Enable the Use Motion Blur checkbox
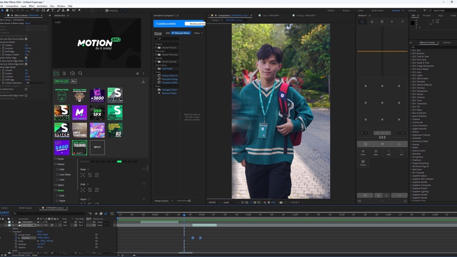This screenshot has height=257, width=457. coord(26,89)
